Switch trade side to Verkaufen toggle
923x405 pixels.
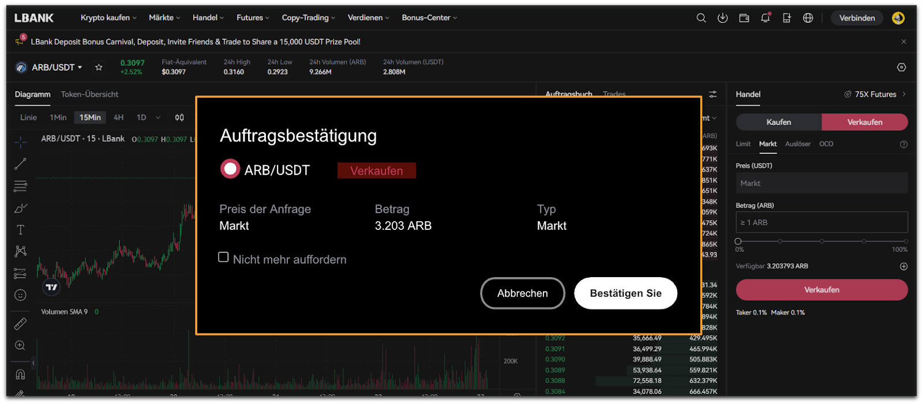865,122
